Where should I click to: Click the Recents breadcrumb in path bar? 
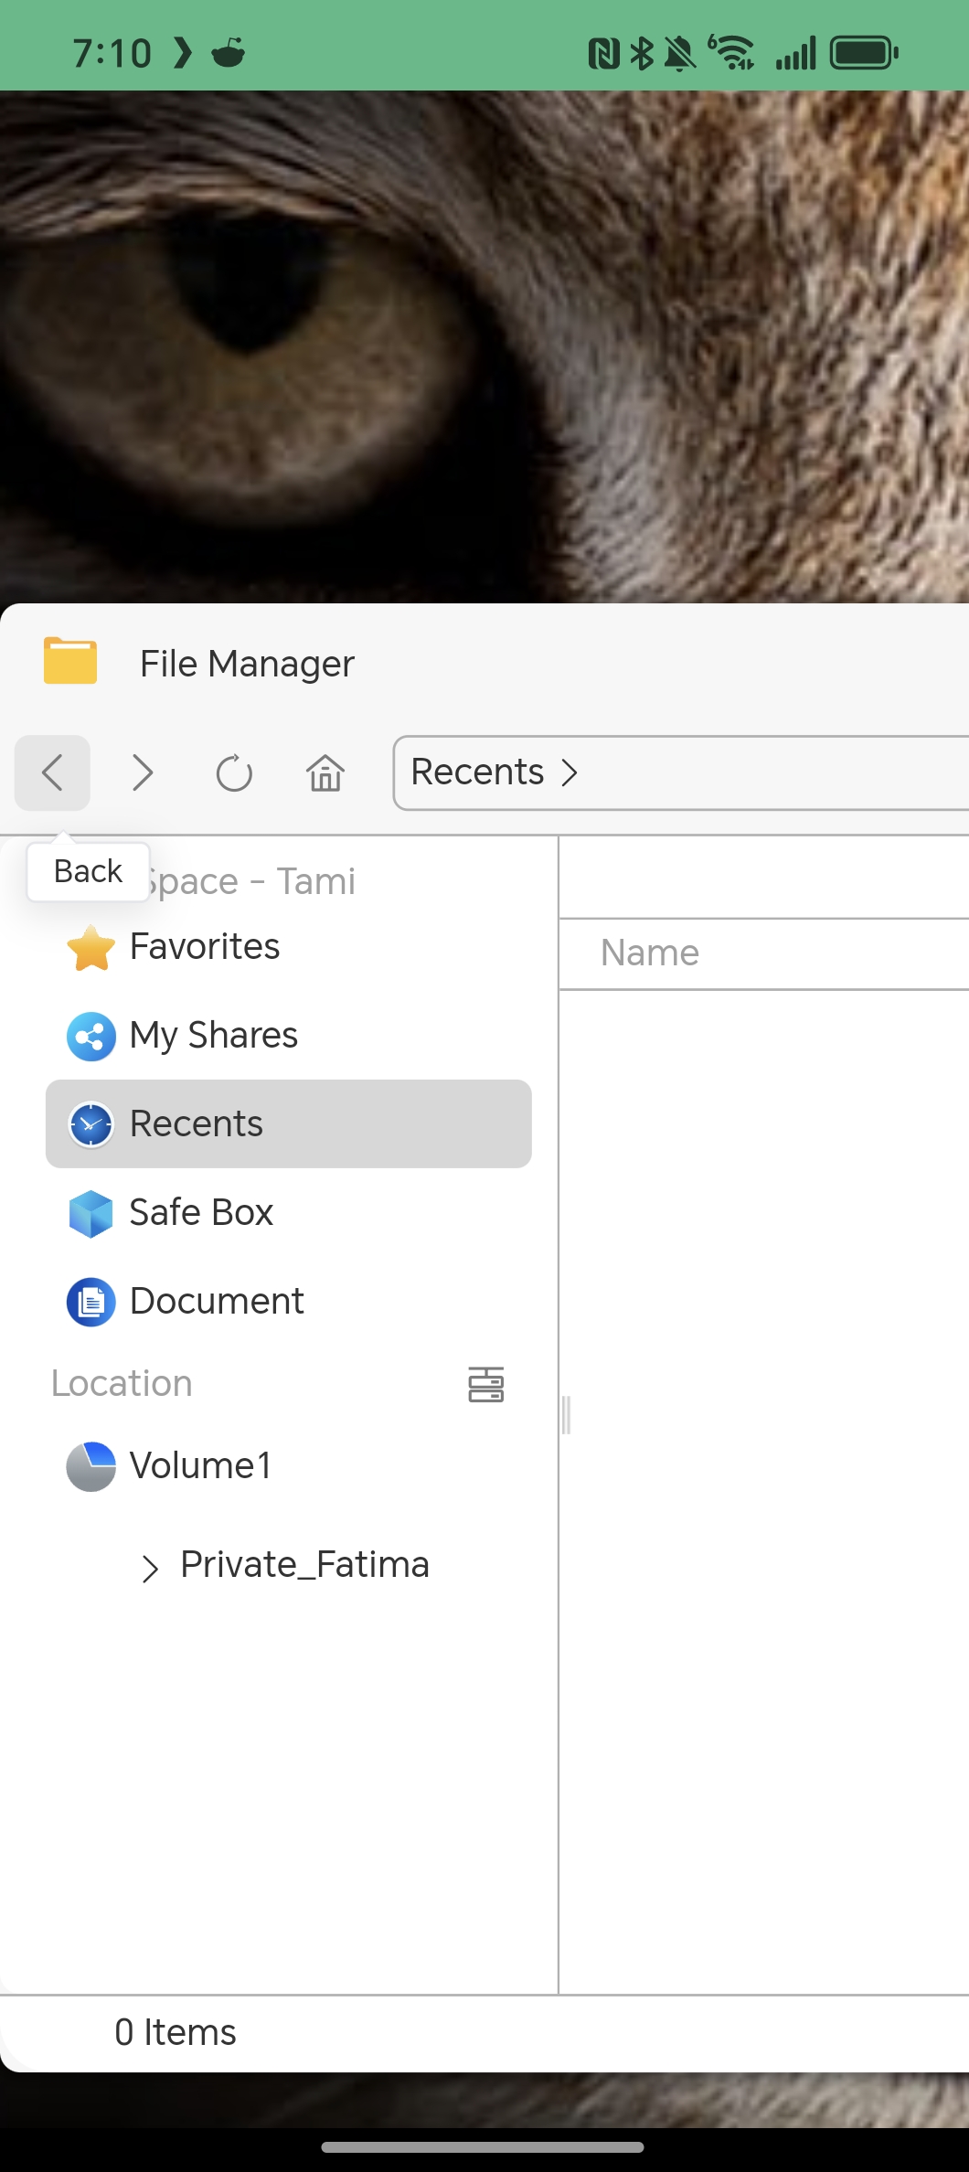[x=476, y=772]
